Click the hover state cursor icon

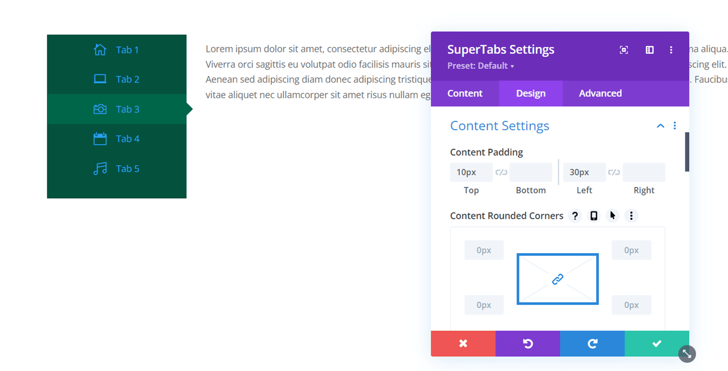612,216
